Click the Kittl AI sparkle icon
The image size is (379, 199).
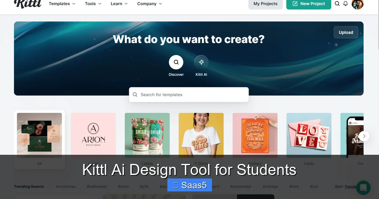click(201, 62)
